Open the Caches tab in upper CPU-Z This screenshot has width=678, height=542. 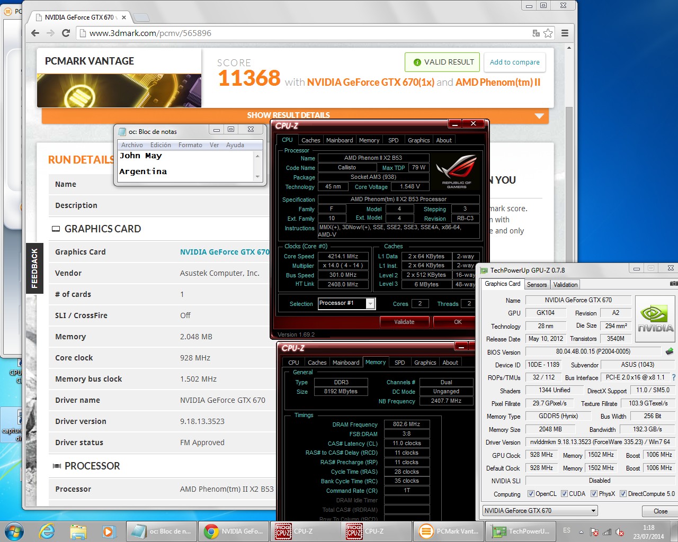(x=310, y=140)
